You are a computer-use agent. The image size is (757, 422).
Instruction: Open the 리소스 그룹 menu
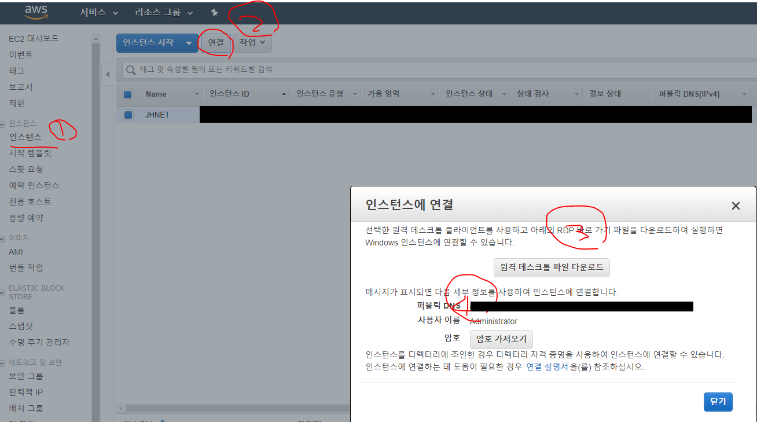[164, 12]
